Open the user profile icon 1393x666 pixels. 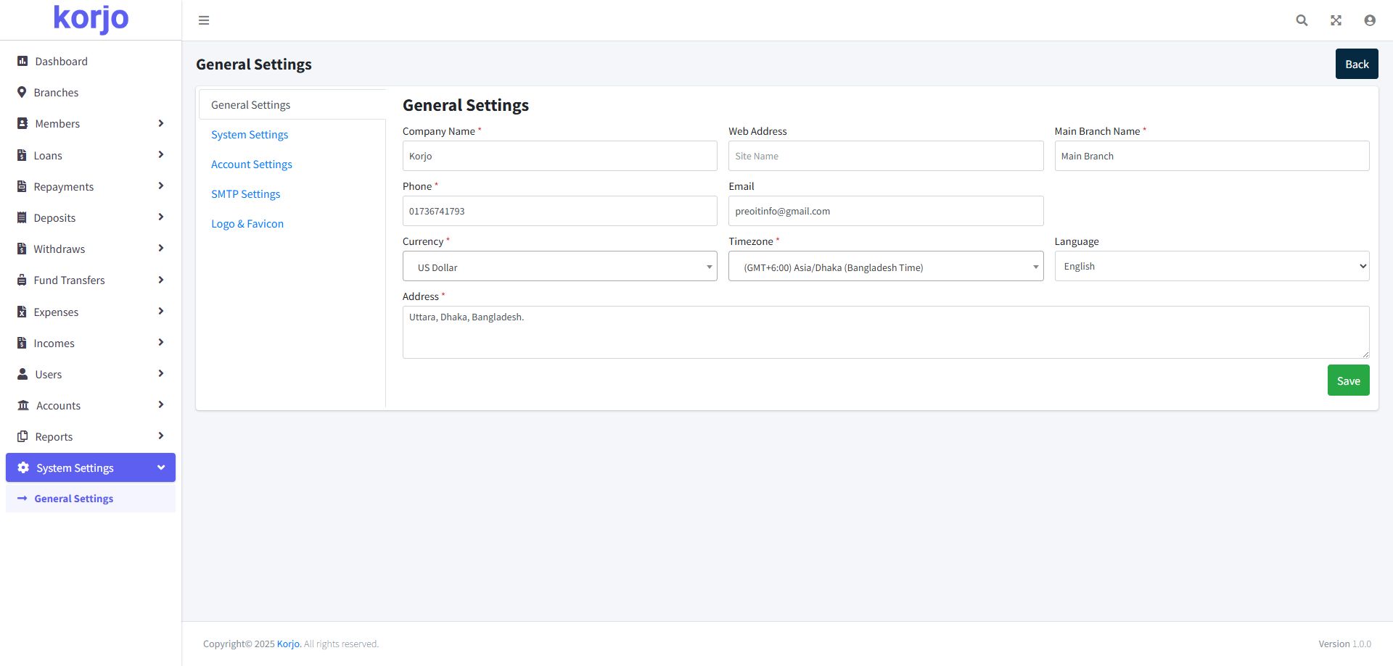1369,20
